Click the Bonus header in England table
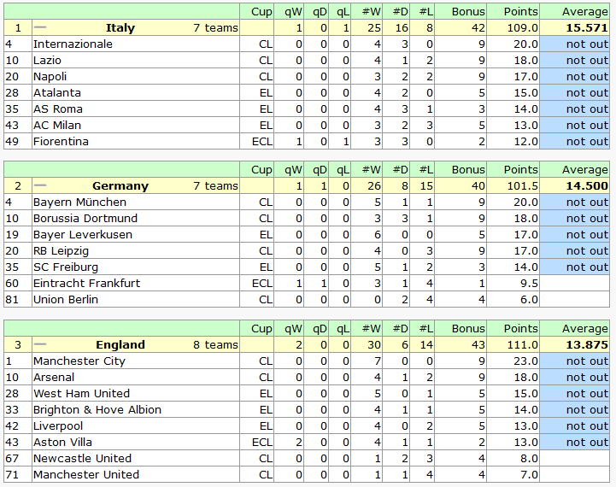The image size is (616, 487). point(468,329)
